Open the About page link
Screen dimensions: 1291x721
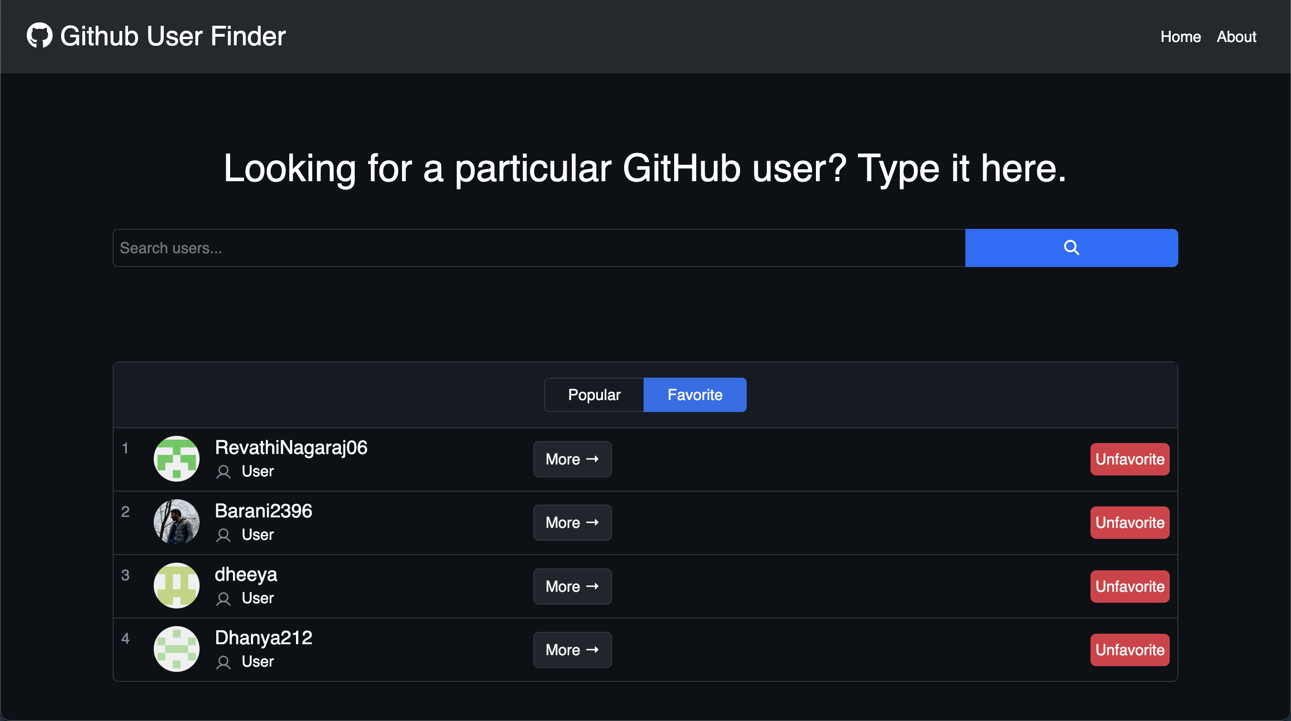(1236, 37)
